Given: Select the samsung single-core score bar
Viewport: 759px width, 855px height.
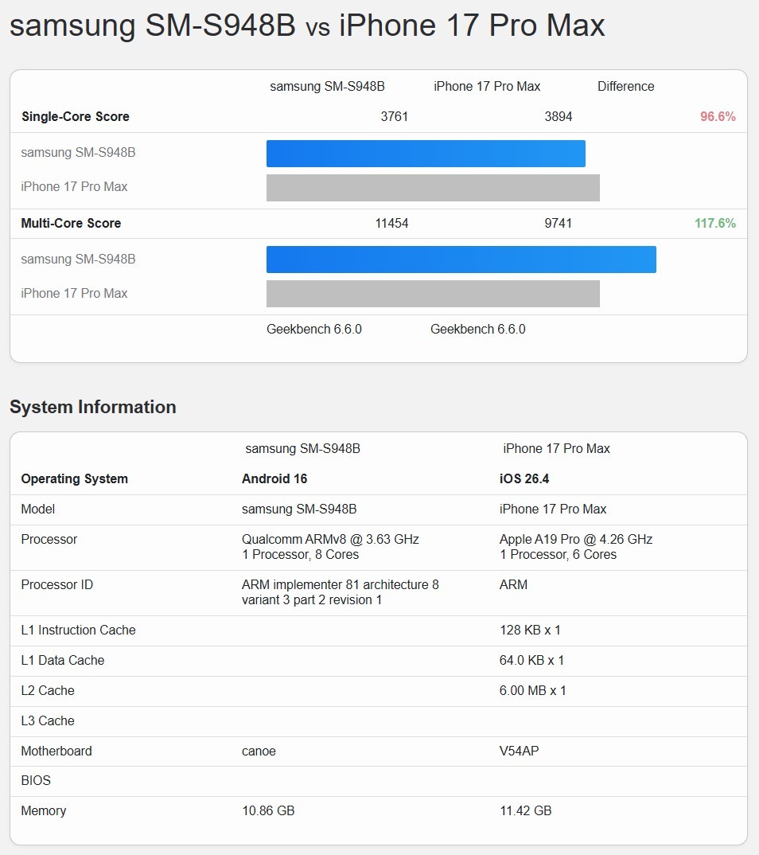Looking at the screenshot, I should 426,153.
